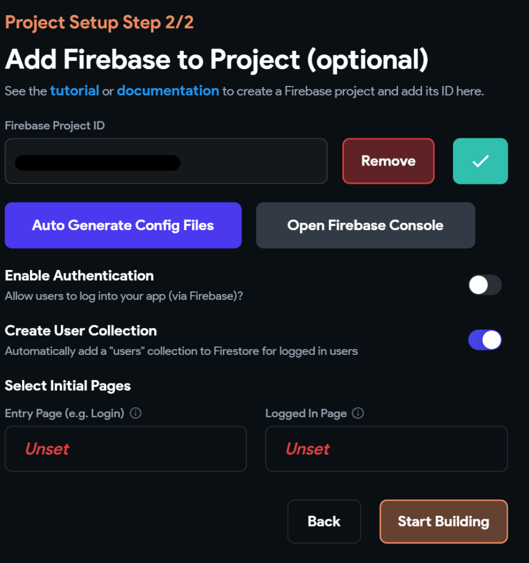
Task: Open the tutorial link
Action: pyautogui.click(x=74, y=91)
